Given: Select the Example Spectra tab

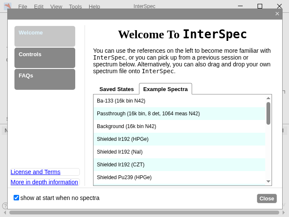Looking at the screenshot, I should pyautogui.click(x=165, y=89).
